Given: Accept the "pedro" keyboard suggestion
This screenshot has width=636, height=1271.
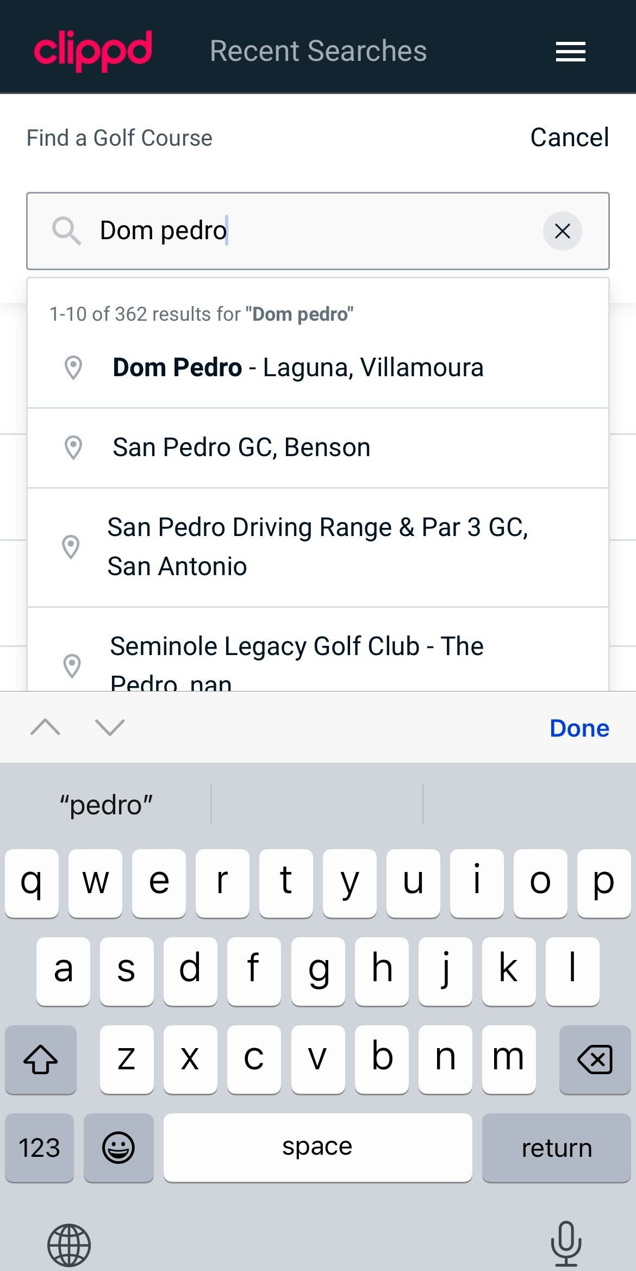Looking at the screenshot, I should click(107, 805).
